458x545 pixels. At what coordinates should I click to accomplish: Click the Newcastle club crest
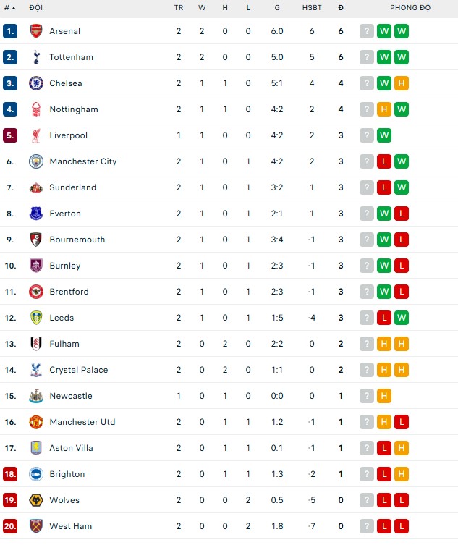coord(36,396)
